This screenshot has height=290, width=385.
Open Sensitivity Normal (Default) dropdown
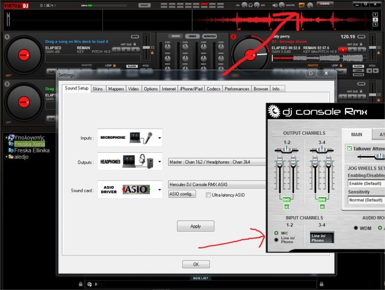point(366,200)
